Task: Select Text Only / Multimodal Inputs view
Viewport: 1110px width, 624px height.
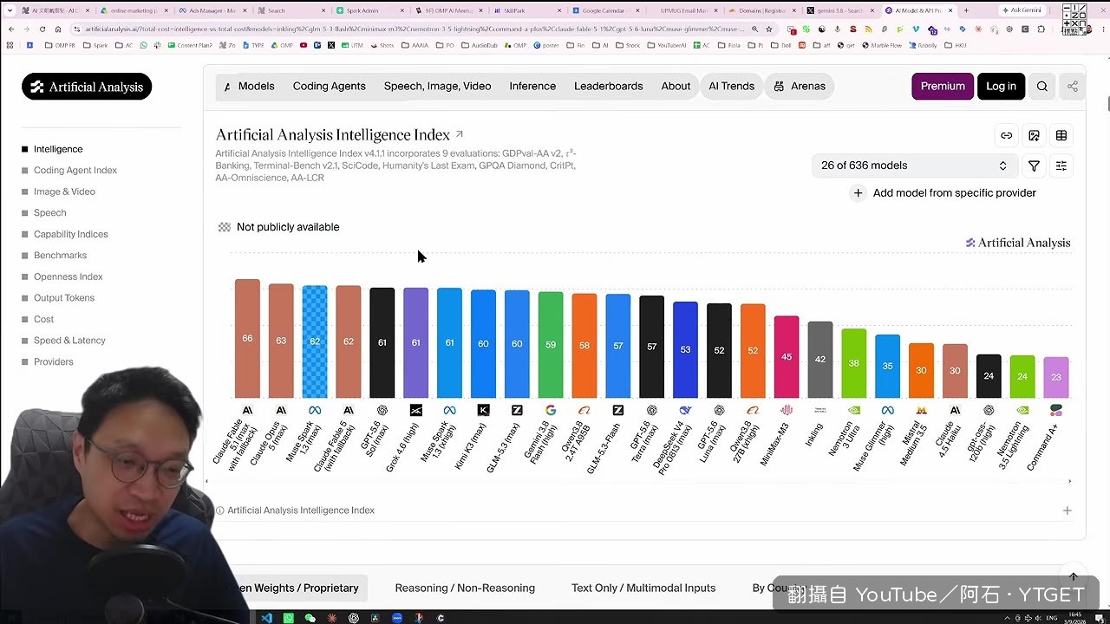Action: pyautogui.click(x=643, y=588)
